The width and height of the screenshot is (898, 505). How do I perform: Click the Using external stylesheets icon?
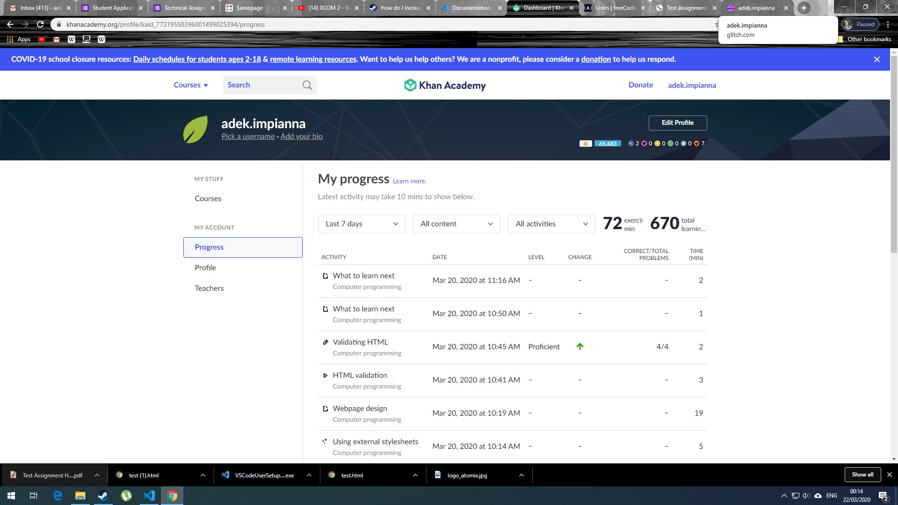[325, 441]
